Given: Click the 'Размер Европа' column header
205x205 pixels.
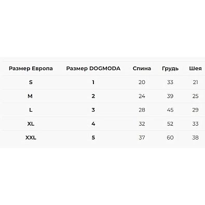Looking at the screenshot, I should coord(31,69).
